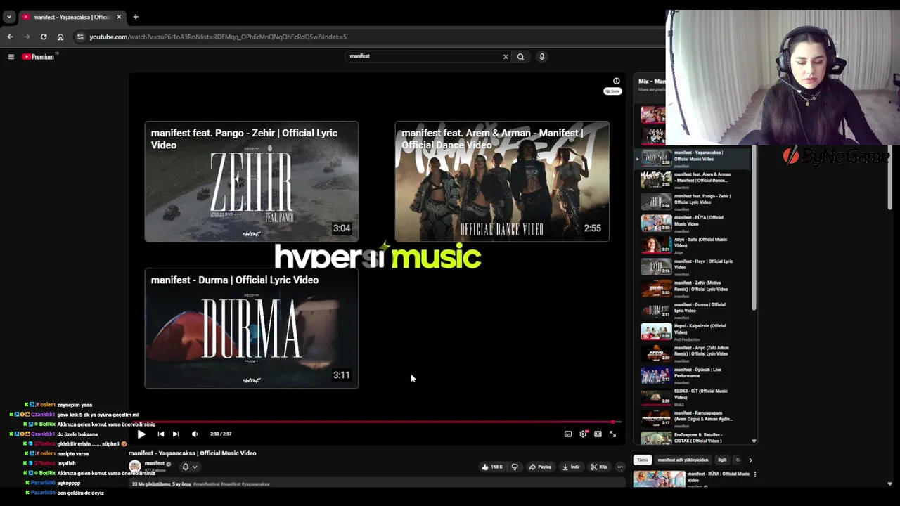Open the browser tab list dropdown
This screenshot has width=900, height=506.
point(9,17)
